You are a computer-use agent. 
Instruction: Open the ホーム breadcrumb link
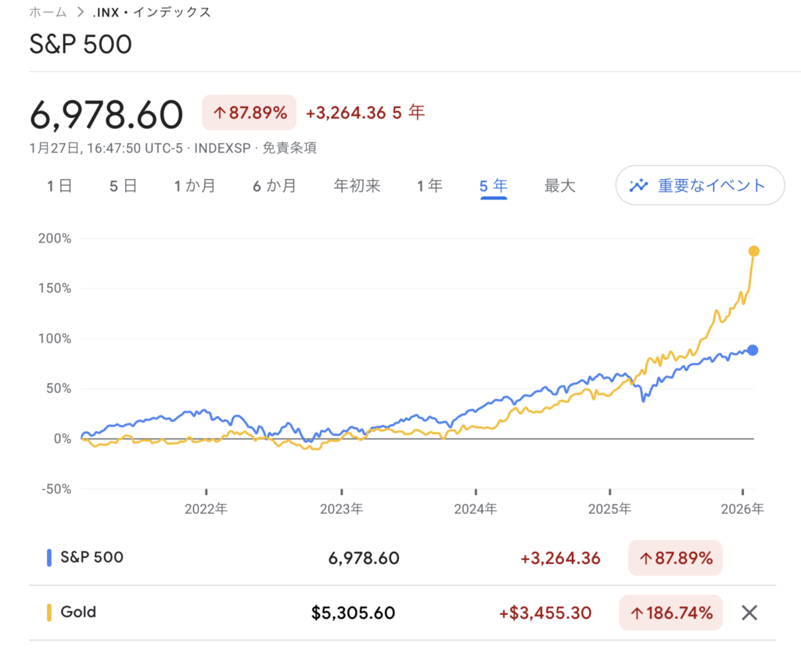pos(48,13)
